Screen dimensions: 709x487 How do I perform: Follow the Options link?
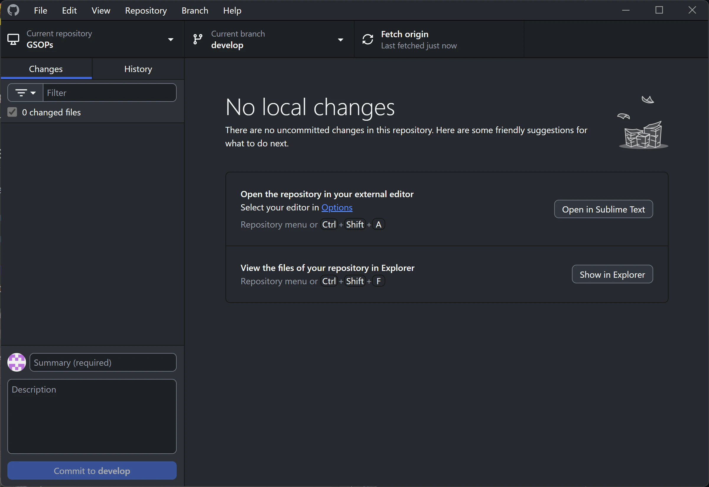coord(337,207)
